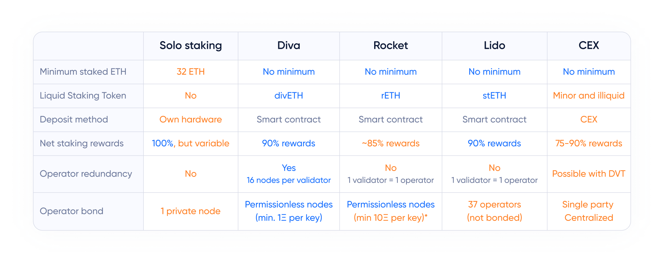This screenshot has width=664, height=262.
Task: Click the Minimum staked ETH row label
Action: coord(83,72)
